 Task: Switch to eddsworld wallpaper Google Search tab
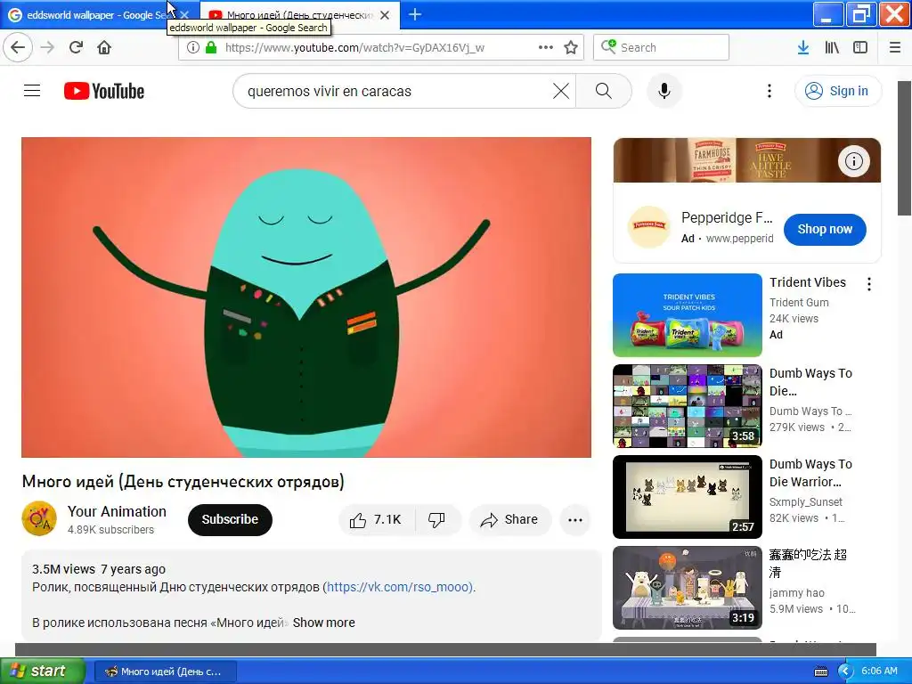[x=93, y=15]
